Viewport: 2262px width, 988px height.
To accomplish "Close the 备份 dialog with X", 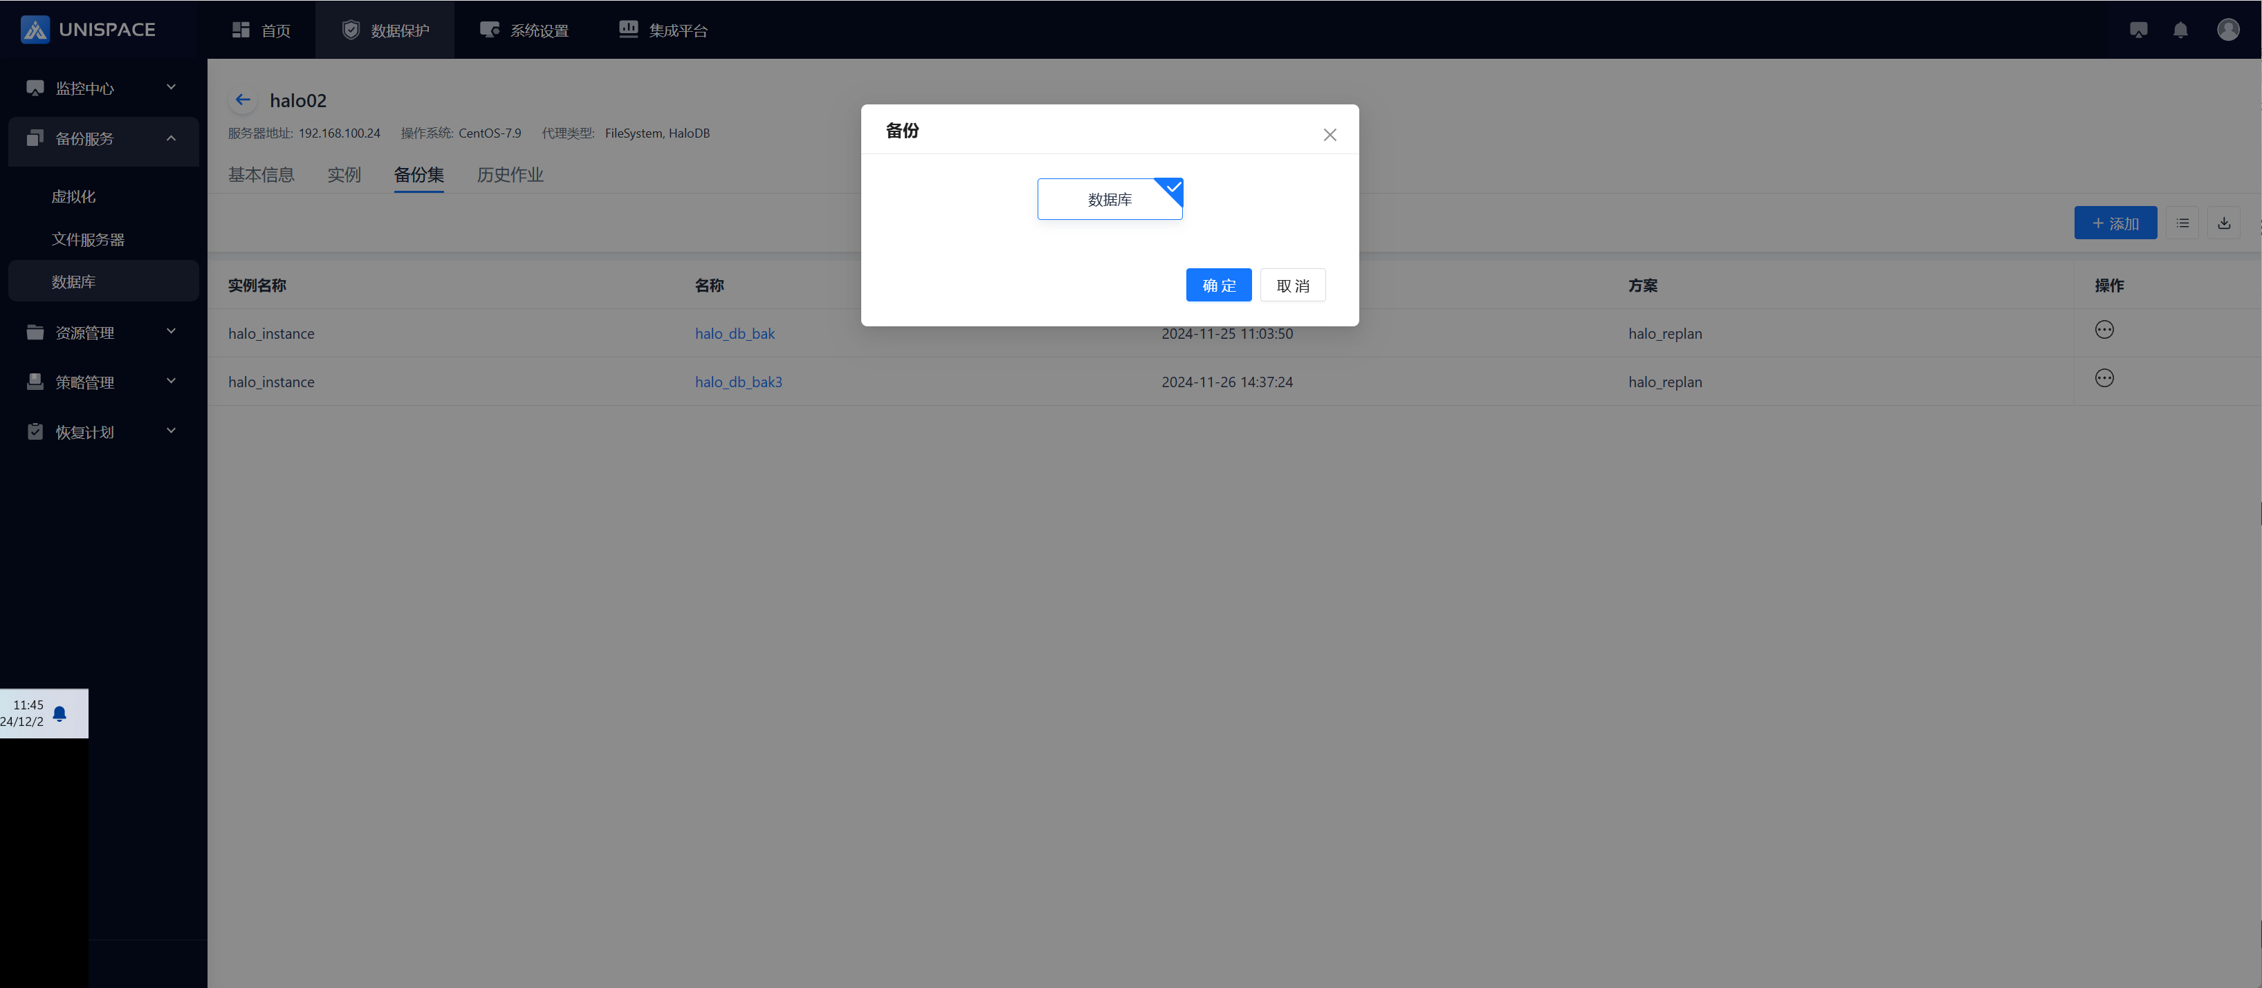I will pyautogui.click(x=1330, y=134).
